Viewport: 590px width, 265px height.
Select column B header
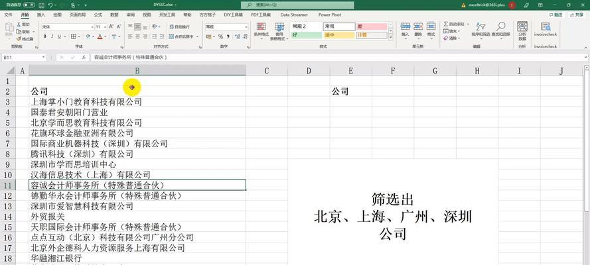(137, 71)
